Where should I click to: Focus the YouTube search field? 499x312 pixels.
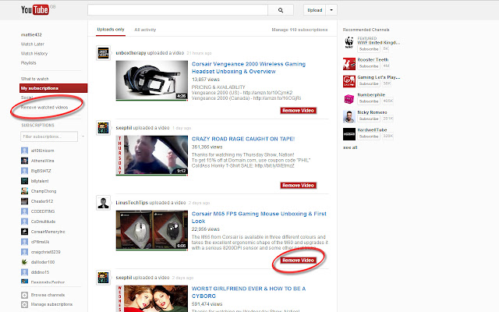(178, 10)
